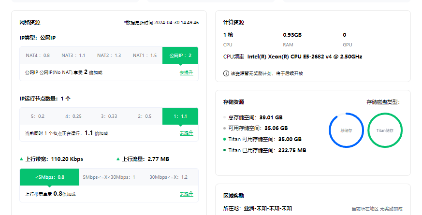Click the 总存储空间 legend dot
This screenshot has width=422, height=215.
pyautogui.click(x=224, y=117)
